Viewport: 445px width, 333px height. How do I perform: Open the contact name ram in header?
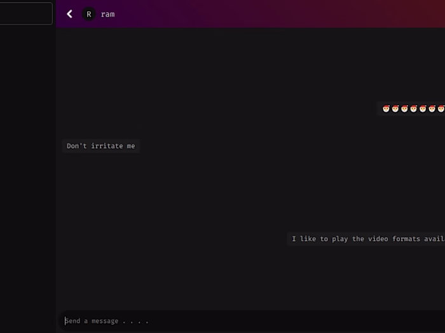click(108, 15)
